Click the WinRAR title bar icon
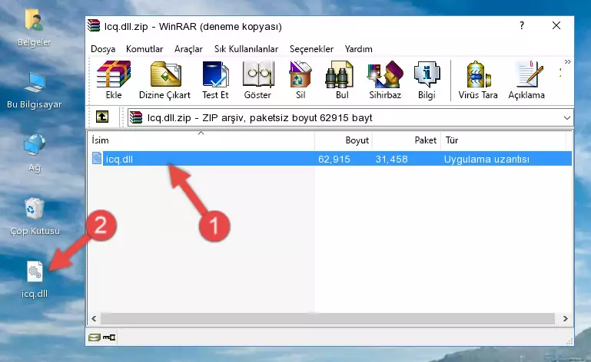The height and width of the screenshot is (362, 591). tap(95, 25)
